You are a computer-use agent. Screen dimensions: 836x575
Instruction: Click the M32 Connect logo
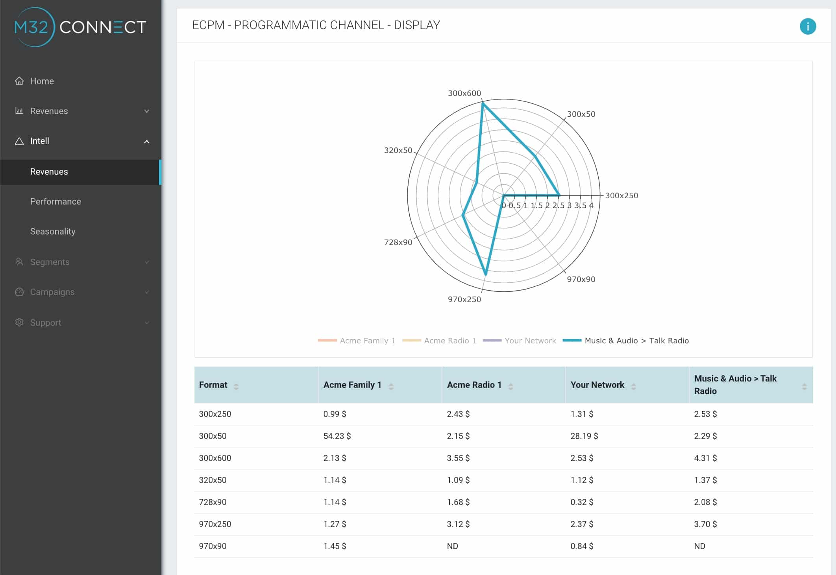coord(80,27)
